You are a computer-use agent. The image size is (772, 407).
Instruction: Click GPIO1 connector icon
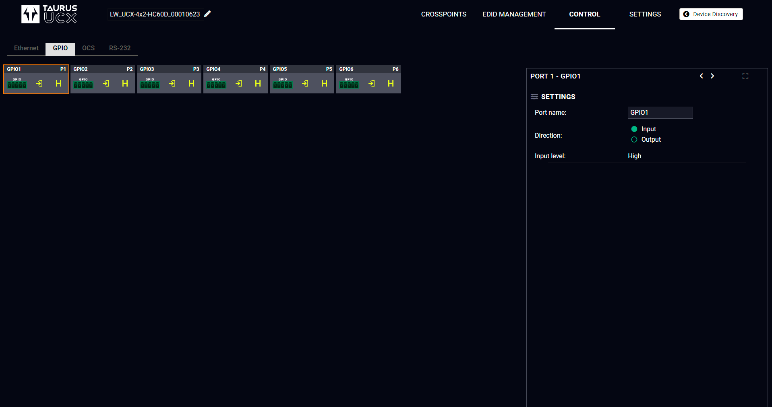click(17, 83)
